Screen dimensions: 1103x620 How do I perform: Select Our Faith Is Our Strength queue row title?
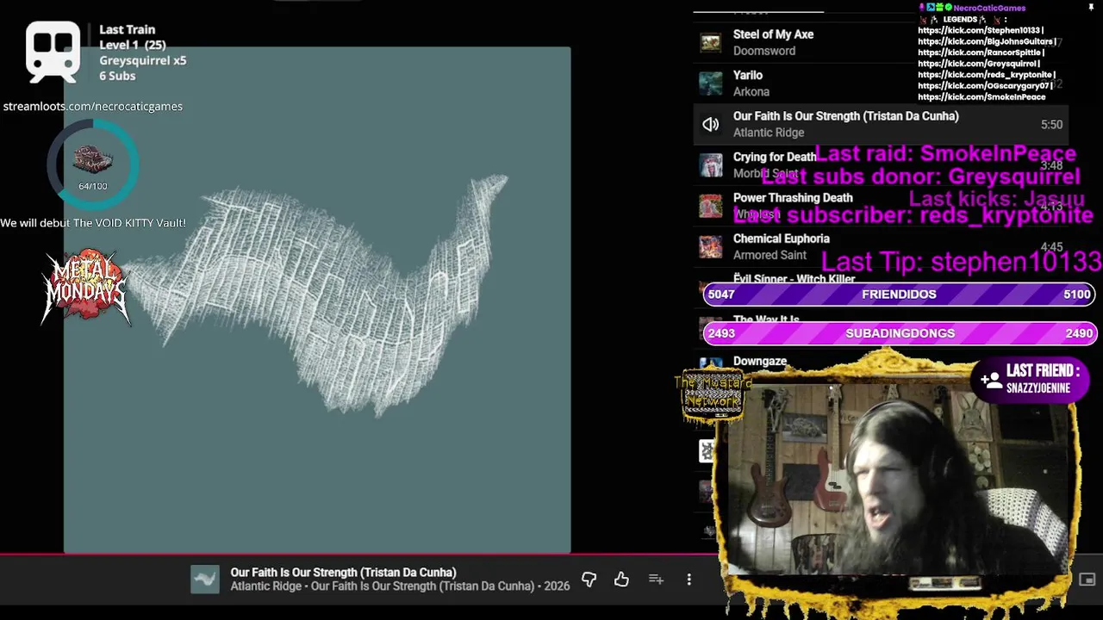pos(845,116)
